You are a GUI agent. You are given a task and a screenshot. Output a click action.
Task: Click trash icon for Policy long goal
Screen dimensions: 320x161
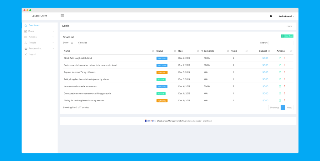pos(284,79)
